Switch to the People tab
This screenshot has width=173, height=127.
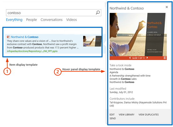[31, 20]
